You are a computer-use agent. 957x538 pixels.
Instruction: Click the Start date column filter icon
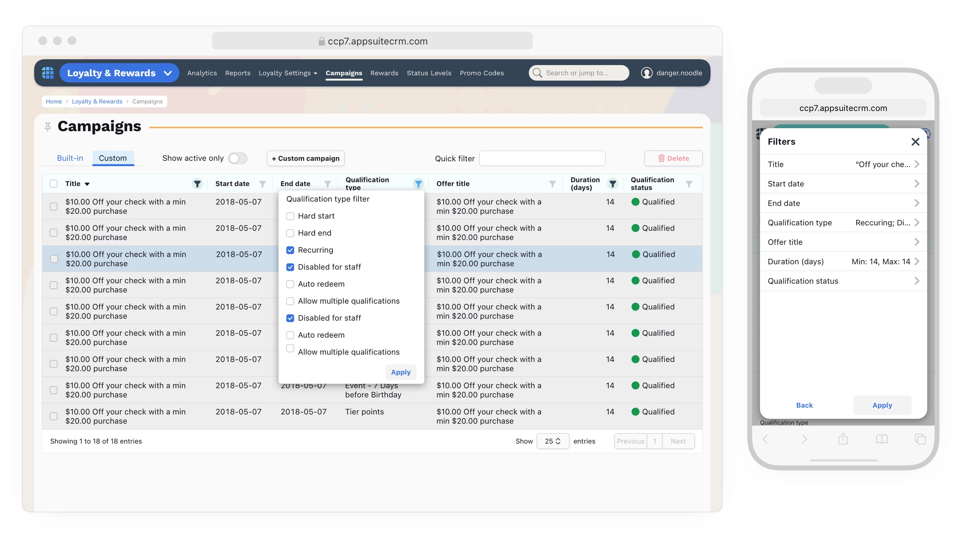(x=262, y=183)
